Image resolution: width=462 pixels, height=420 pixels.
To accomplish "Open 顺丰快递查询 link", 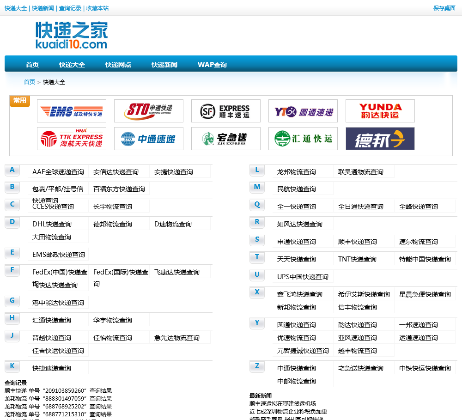I will click(x=358, y=242).
